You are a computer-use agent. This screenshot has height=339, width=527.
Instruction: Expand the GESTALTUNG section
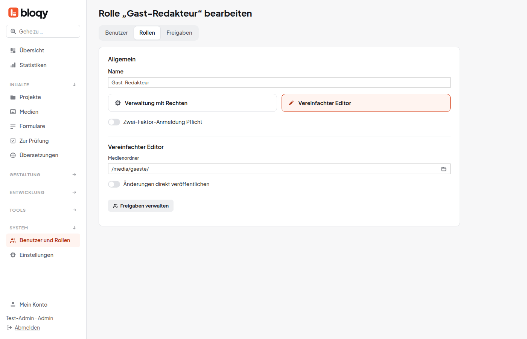pyautogui.click(x=43, y=175)
